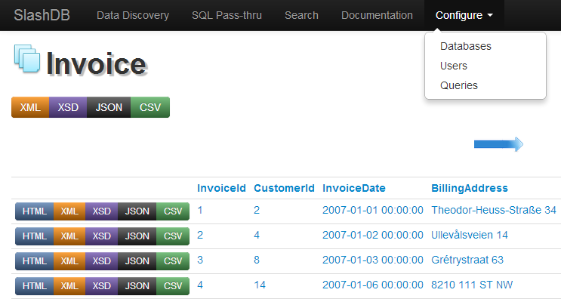Get XSD for invoice 3 row
Screen dimensions: 561x302
tap(102, 261)
